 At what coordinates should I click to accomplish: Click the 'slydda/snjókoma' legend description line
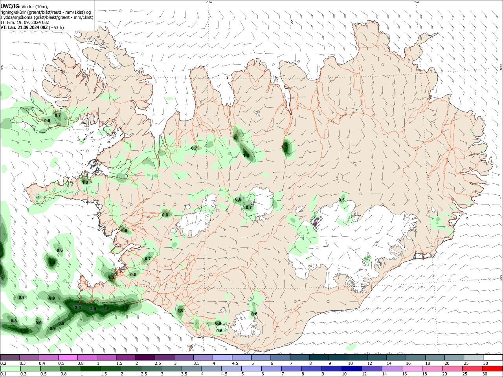47,17
